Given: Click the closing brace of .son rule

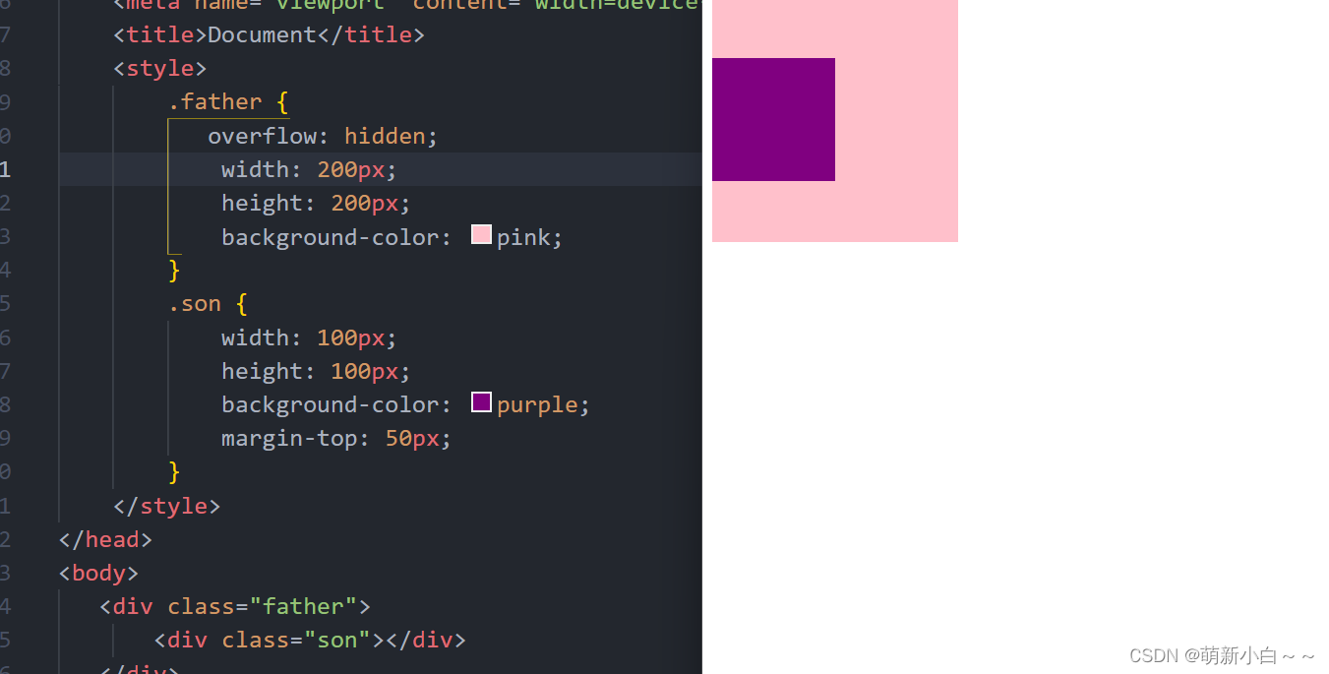Looking at the screenshot, I should point(174,472).
